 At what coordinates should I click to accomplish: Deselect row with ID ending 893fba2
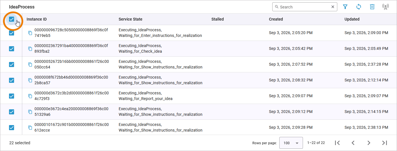click(x=12, y=49)
